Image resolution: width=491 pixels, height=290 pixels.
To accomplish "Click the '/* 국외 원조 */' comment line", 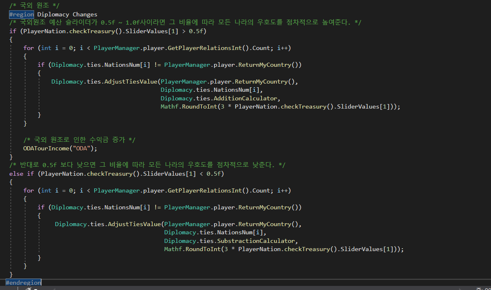I will coord(34,5).
